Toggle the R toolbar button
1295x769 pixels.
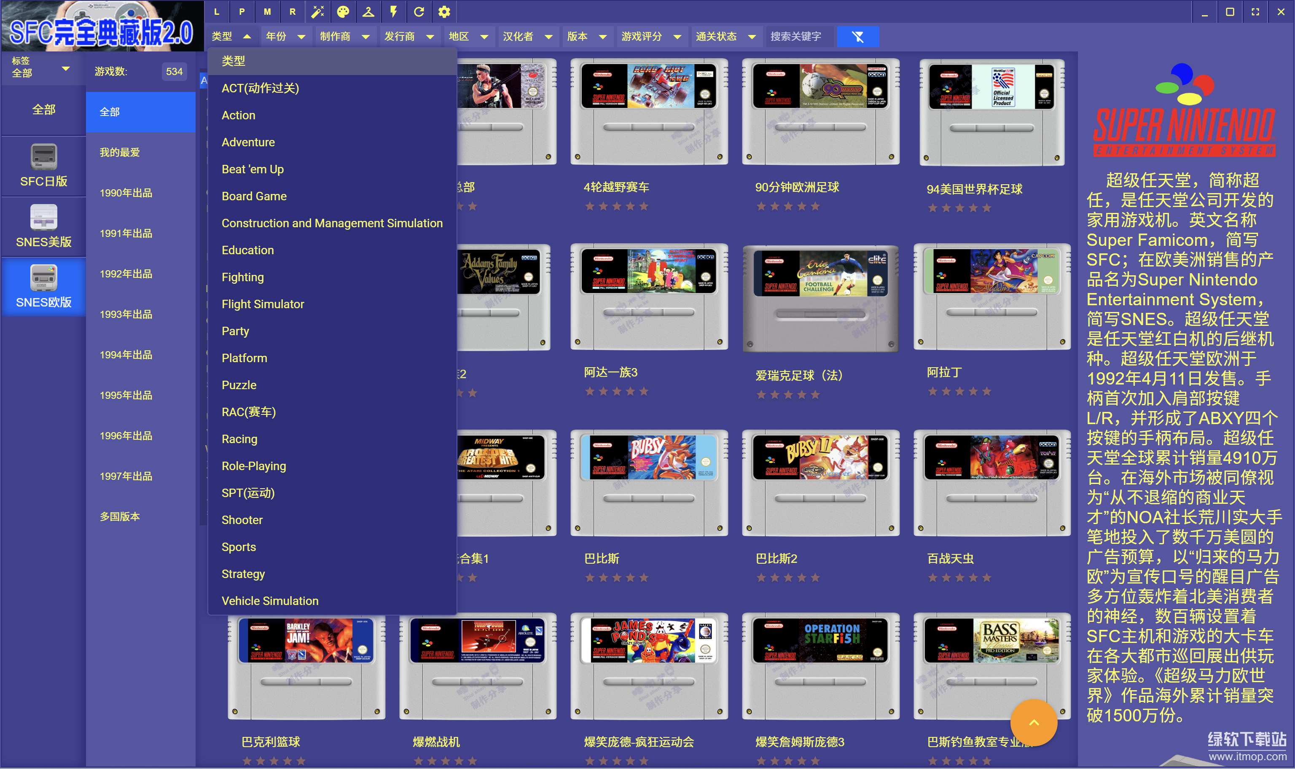tap(293, 11)
